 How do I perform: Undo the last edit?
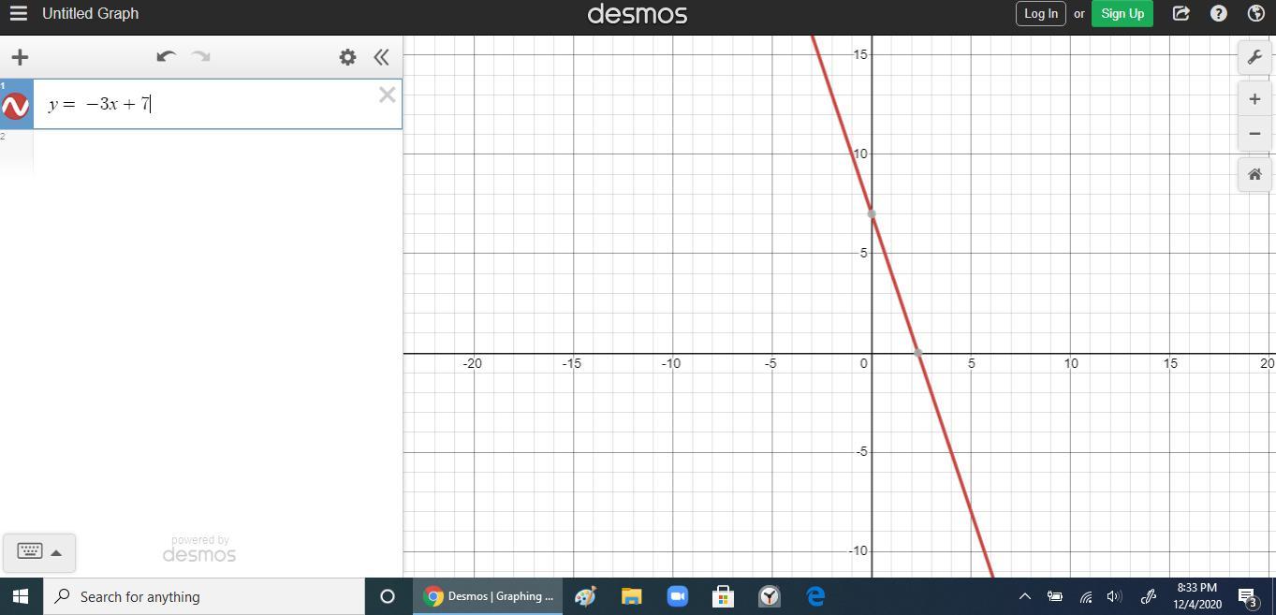click(166, 57)
